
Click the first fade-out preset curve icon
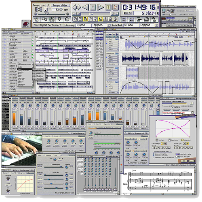point(153,148)
